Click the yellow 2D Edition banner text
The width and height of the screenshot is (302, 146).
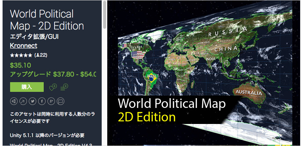tap(147, 117)
